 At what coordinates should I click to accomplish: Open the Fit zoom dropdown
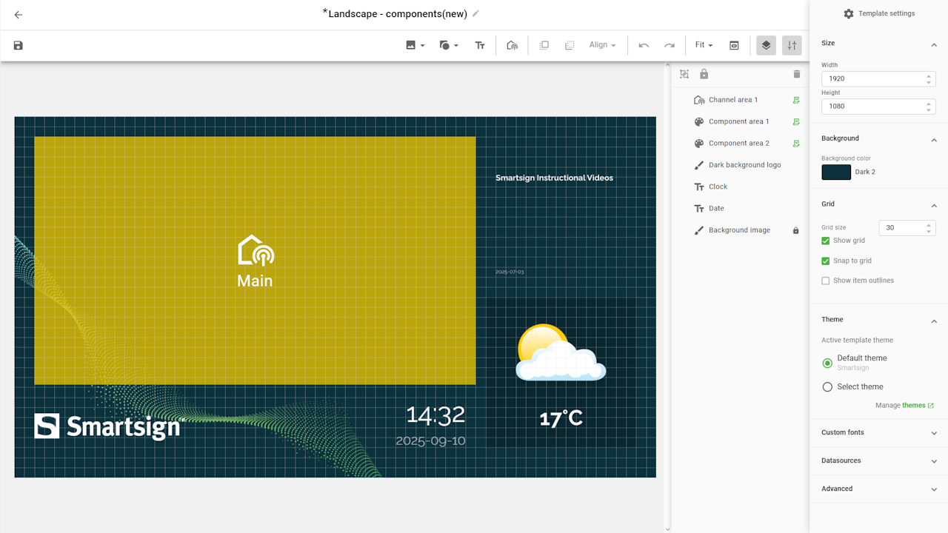pyautogui.click(x=704, y=45)
